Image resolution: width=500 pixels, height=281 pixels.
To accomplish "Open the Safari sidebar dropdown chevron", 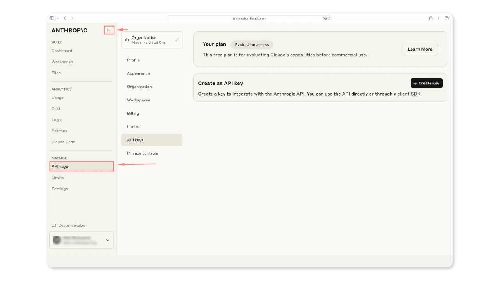I will coord(58,18).
